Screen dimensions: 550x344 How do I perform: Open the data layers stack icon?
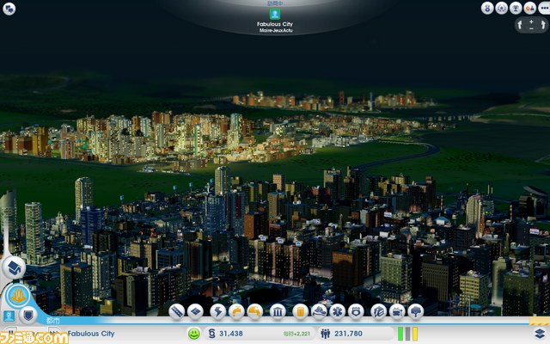pyautogui.click(x=540, y=334)
